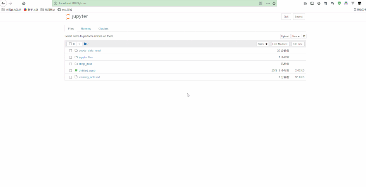Click the root folder breadcrumb icon
This screenshot has height=187, width=366.
tap(85, 44)
